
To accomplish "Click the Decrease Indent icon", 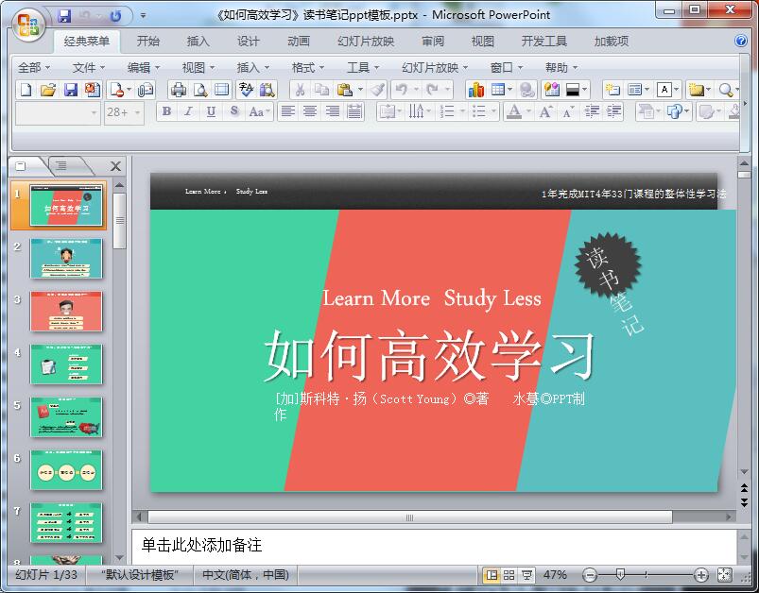I will coord(592,111).
